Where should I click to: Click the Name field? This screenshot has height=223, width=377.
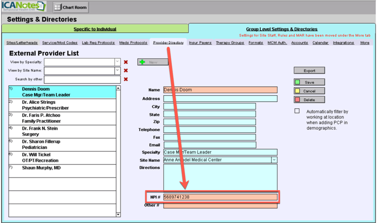(x=220, y=90)
